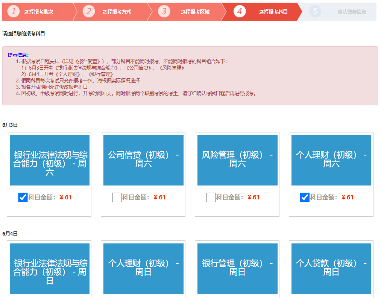Select the 个人贷款（初级）- 周日 course card
The image size is (381, 298).
[x=331, y=268]
